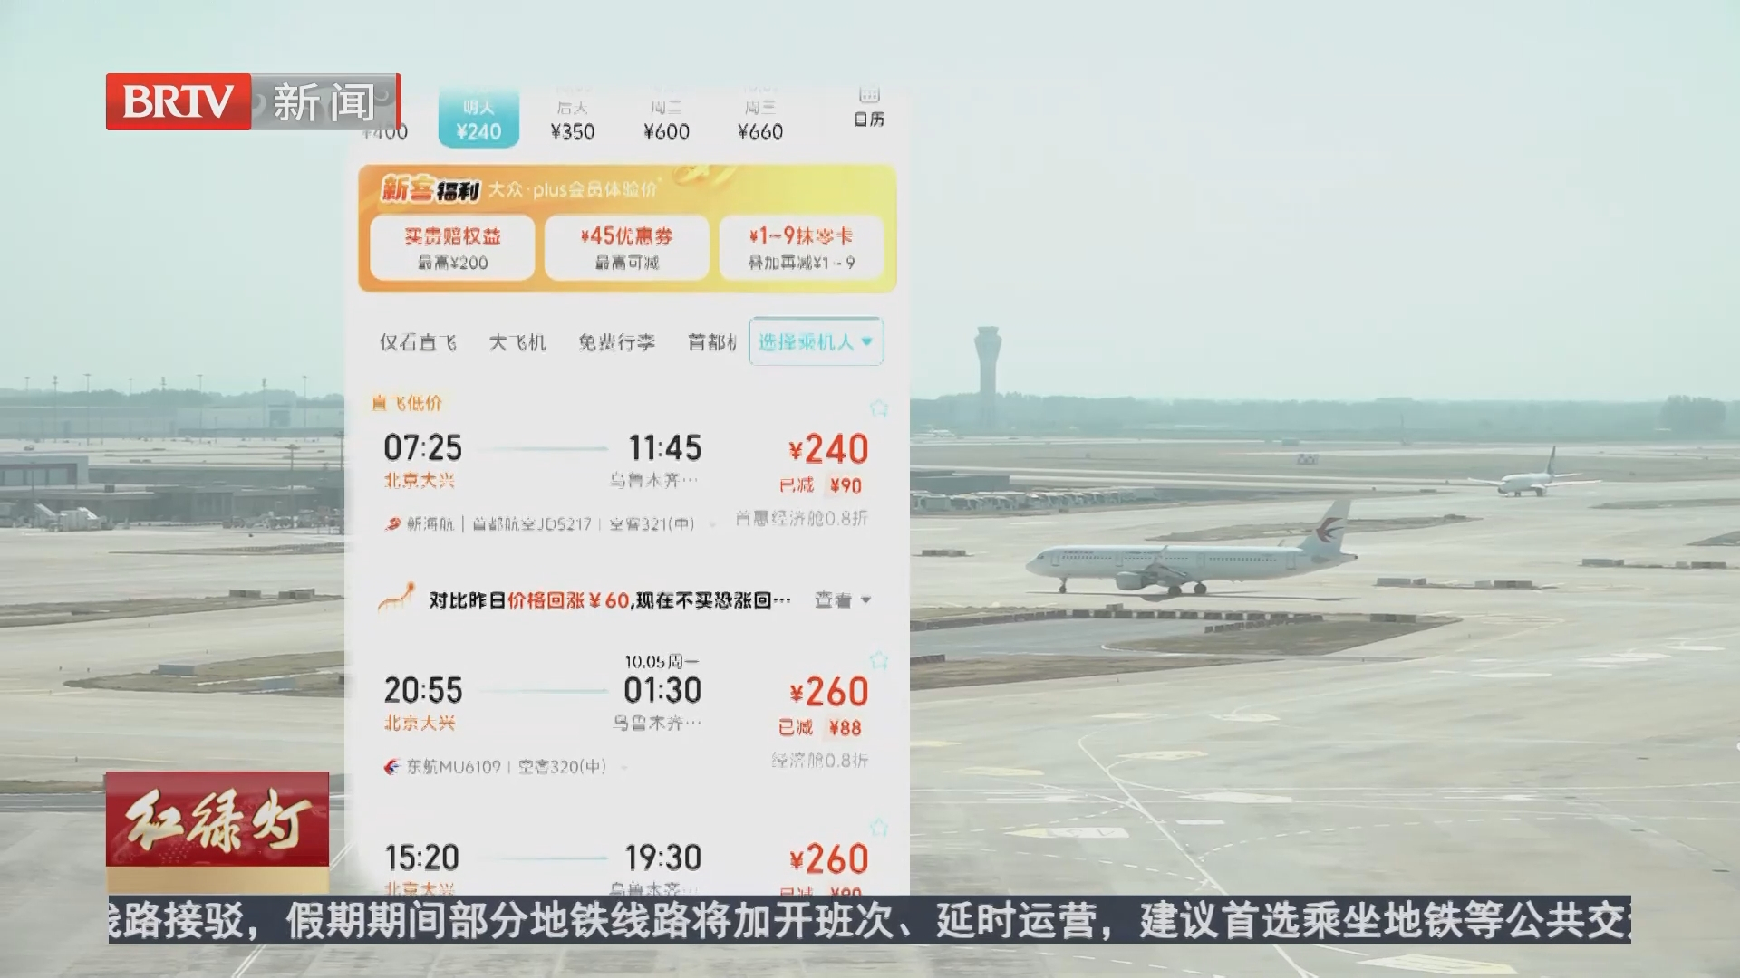
Task: Toggle the 仅看直飞 filter
Action: coord(418,342)
